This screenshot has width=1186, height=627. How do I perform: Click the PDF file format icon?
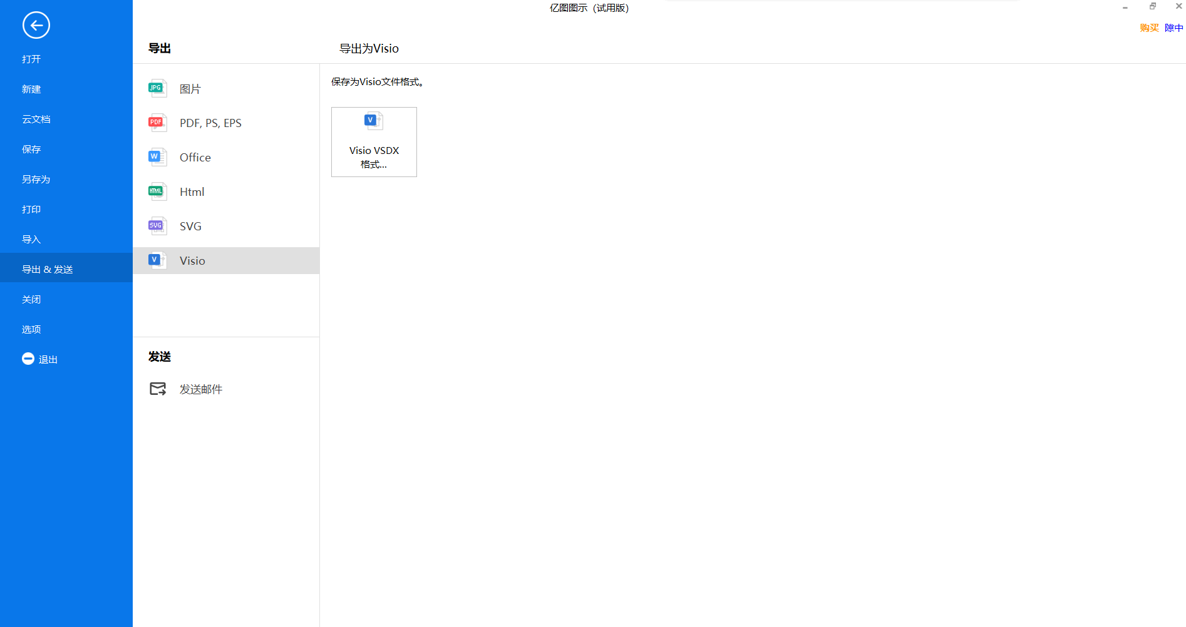click(x=157, y=123)
